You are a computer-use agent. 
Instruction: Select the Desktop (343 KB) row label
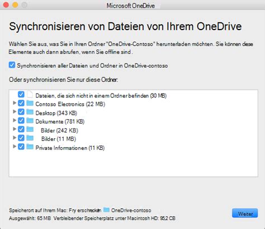pyautogui.click(x=56, y=113)
